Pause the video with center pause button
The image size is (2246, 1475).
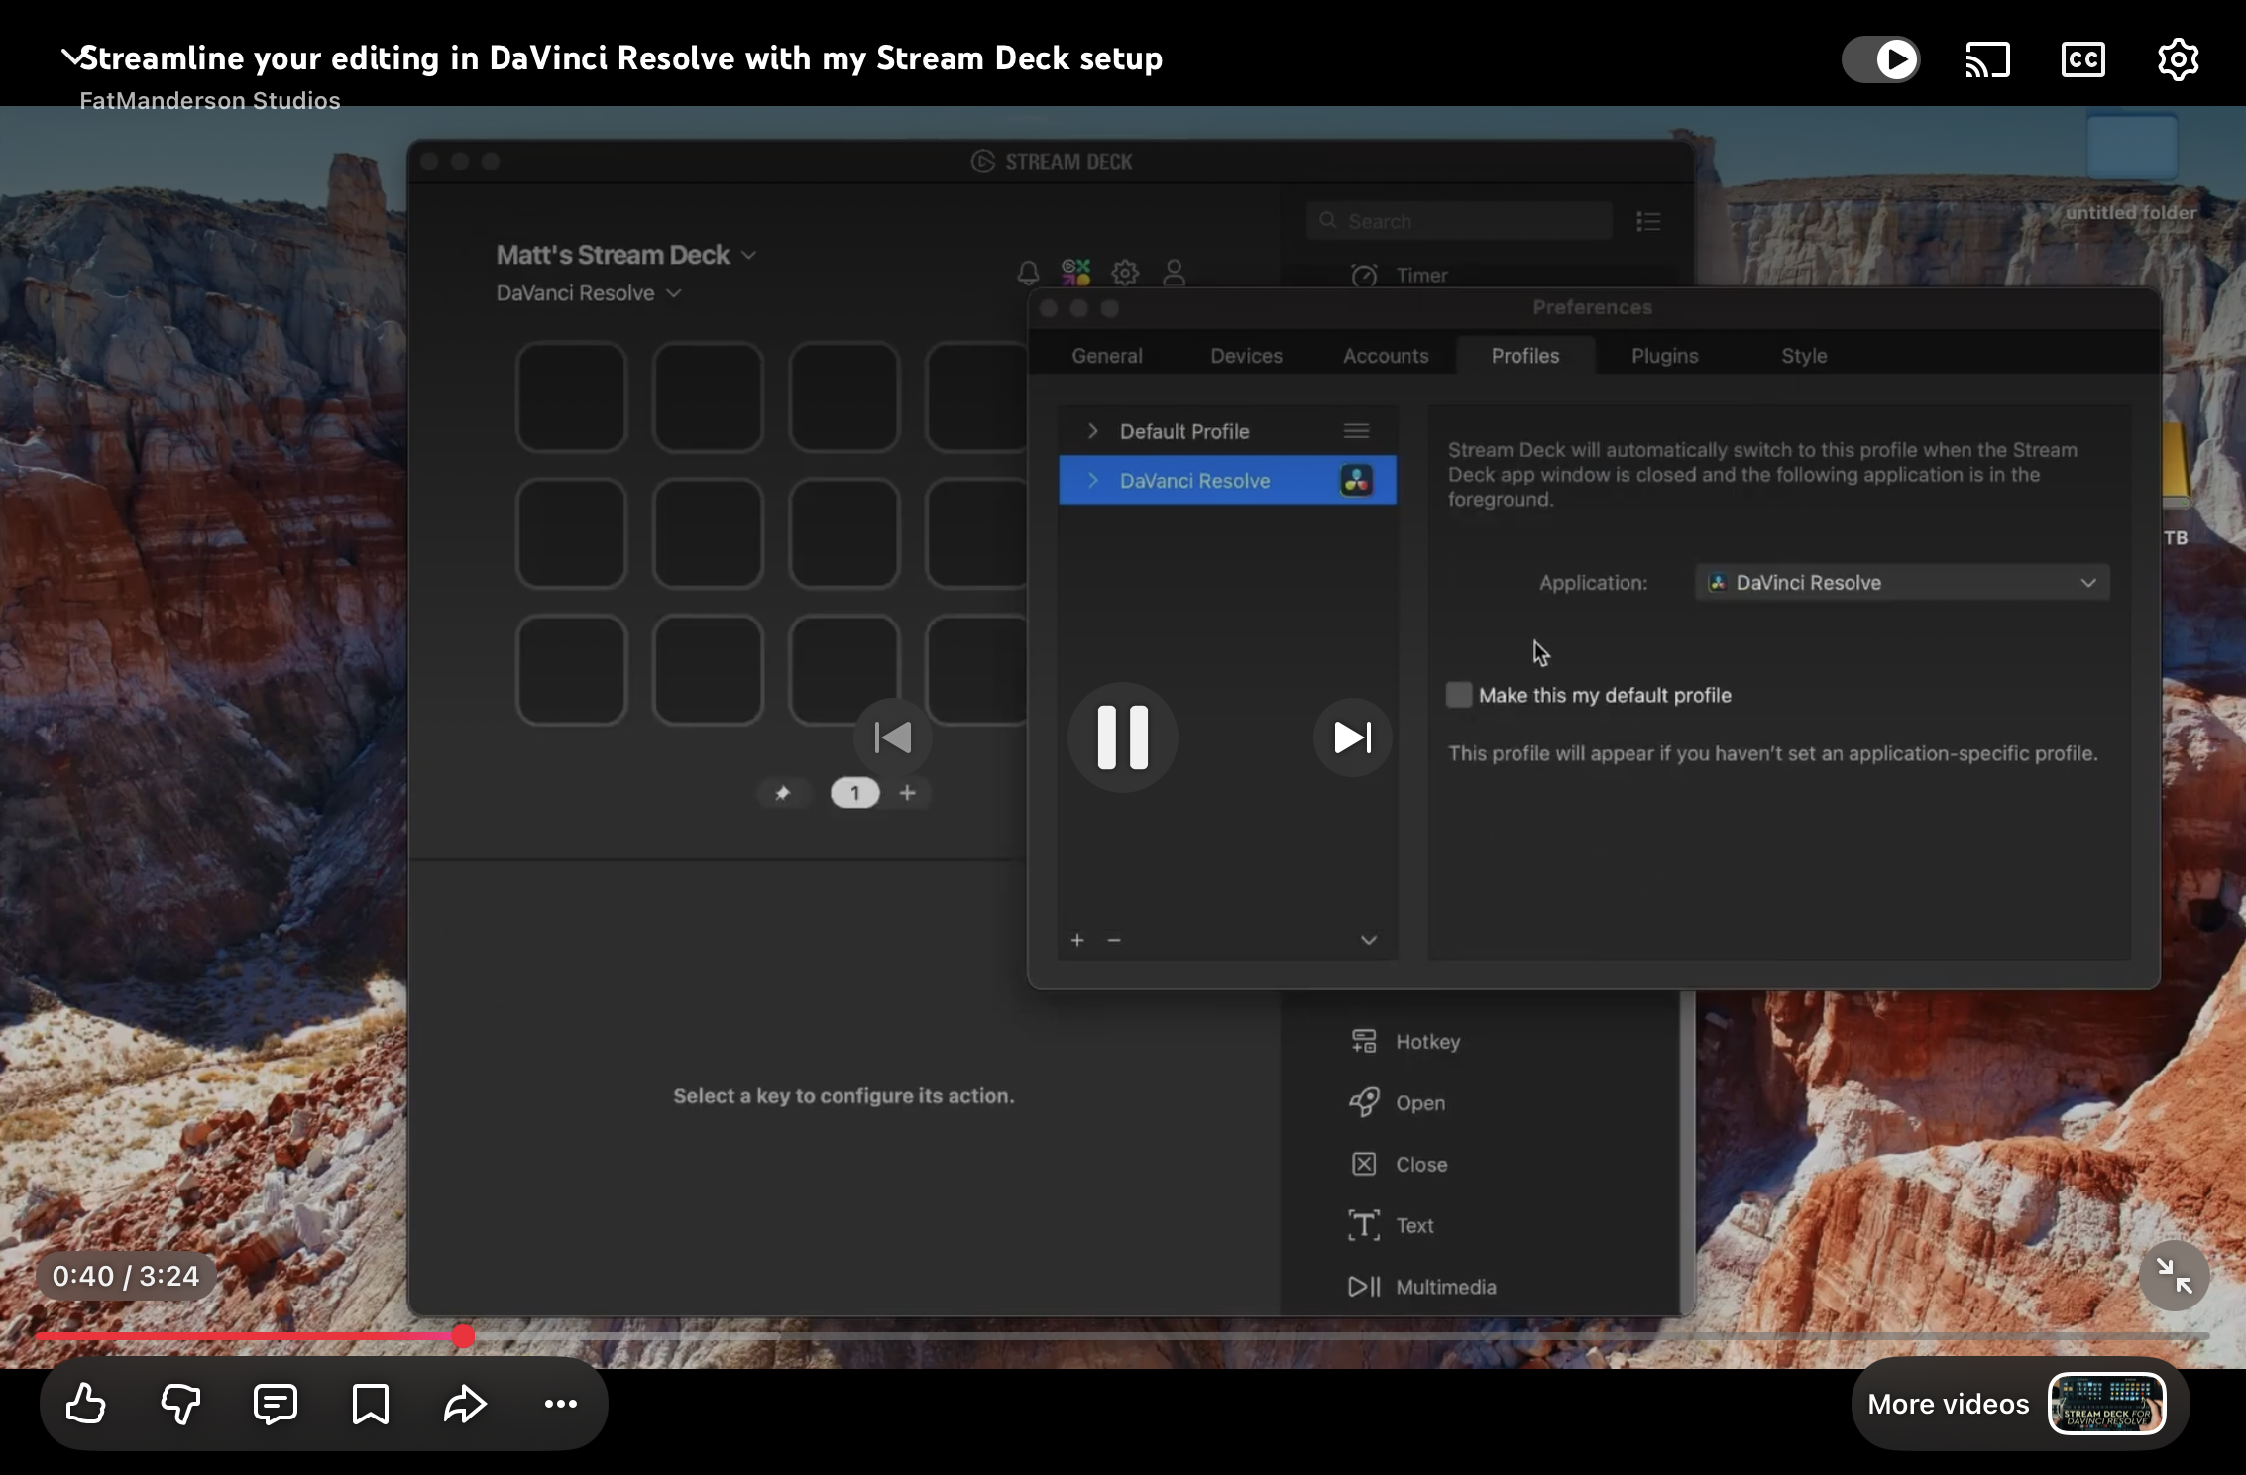1123,737
